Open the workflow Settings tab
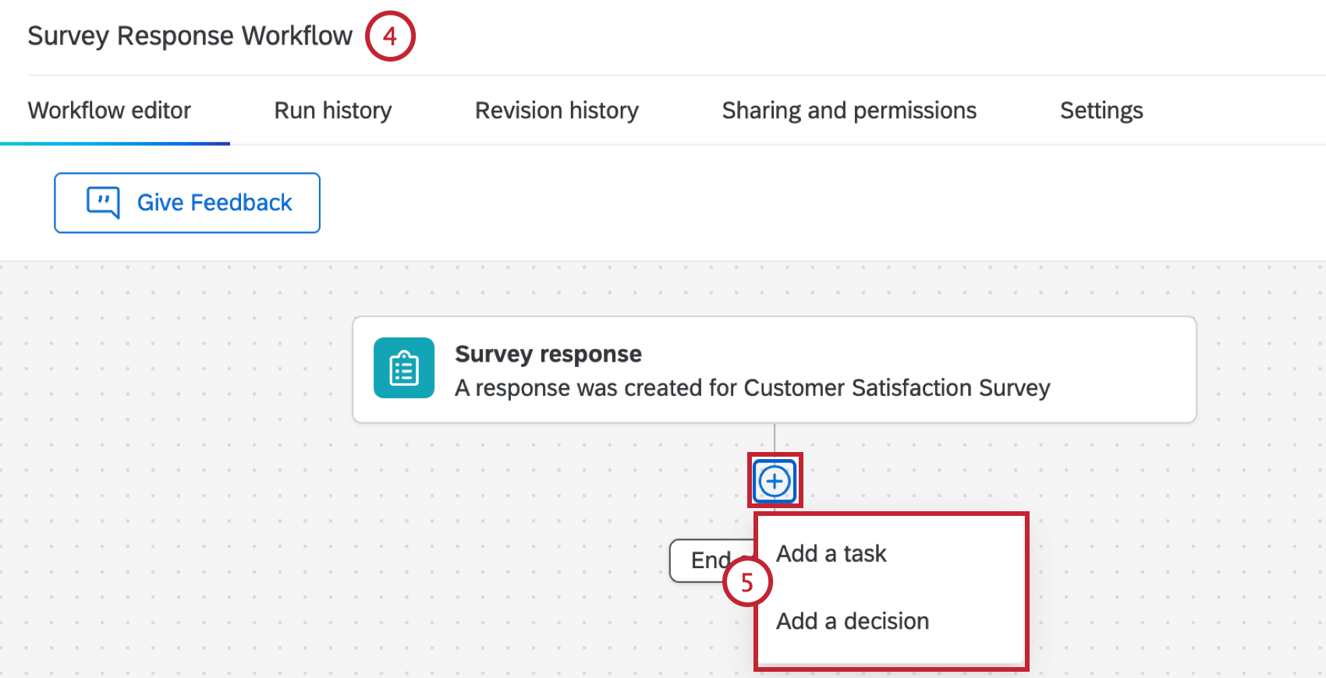Image resolution: width=1326 pixels, height=678 pixels. tap(1101, 111)
